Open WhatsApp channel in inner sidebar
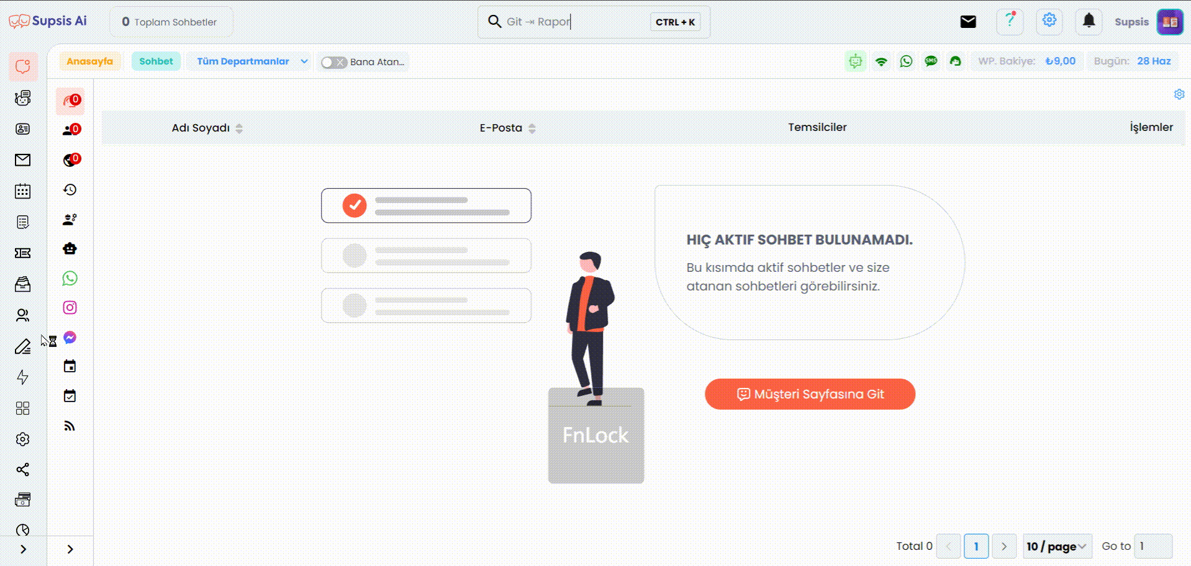This screenshot has height=566, width=1191. pyautogui.click(x=70, y=278)
